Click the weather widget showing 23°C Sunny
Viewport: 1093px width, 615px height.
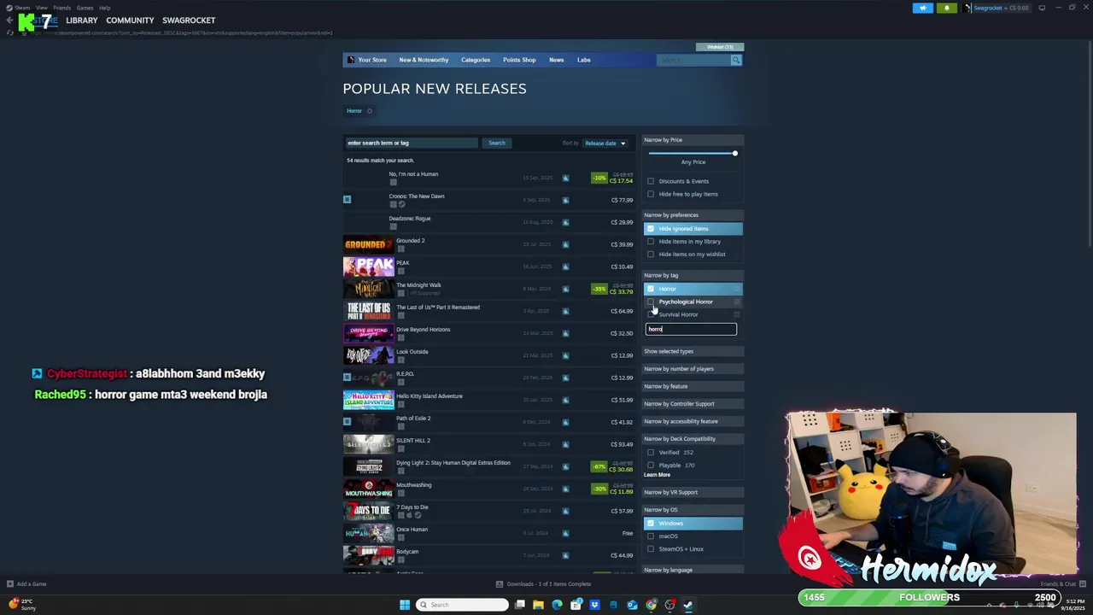coord(24,605)
